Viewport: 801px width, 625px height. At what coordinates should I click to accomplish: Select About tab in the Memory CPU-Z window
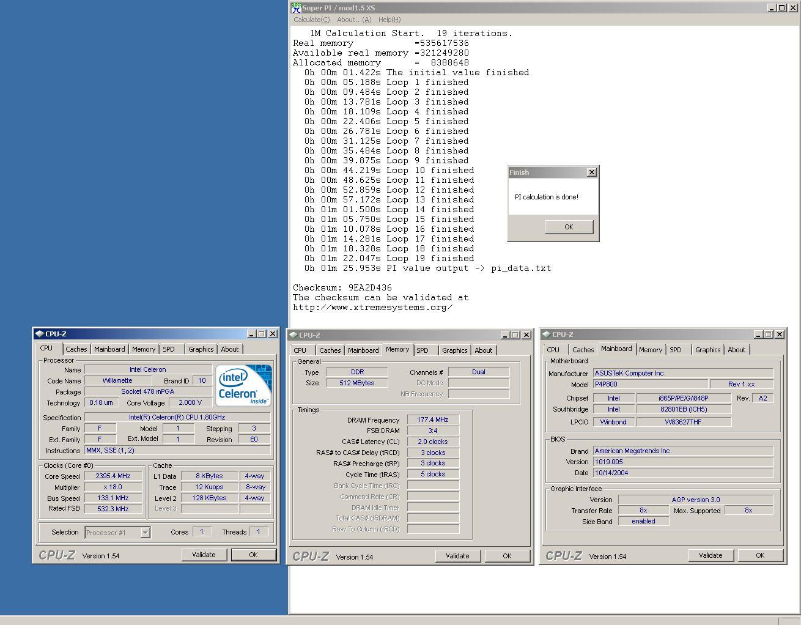[484, 350]
